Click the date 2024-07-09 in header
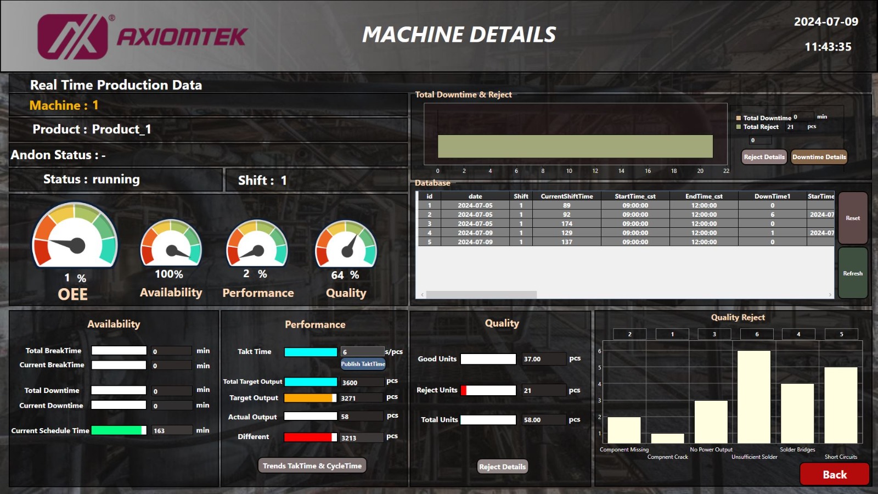Image resolution: width=878 pixels, height=494 pixels. pyautogui.click(x=826, y=21)
